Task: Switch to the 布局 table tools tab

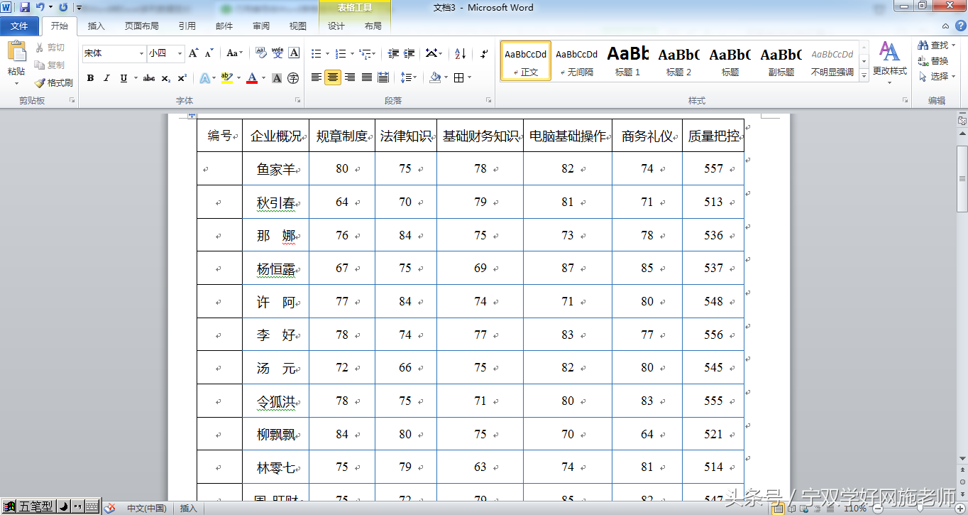Action: (x=373, y=26)
